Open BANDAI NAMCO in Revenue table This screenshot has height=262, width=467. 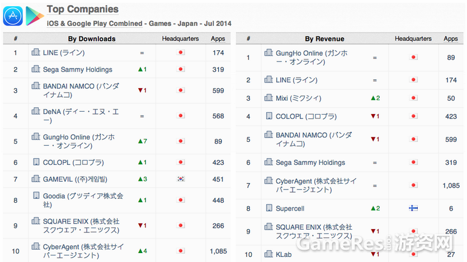[x=314, y=140]
